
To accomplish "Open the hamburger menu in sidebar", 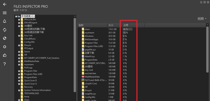I will click(5, 13).
